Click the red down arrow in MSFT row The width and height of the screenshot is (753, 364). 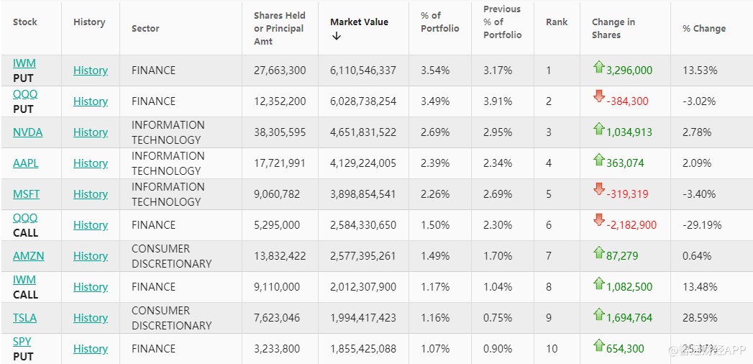598,189
